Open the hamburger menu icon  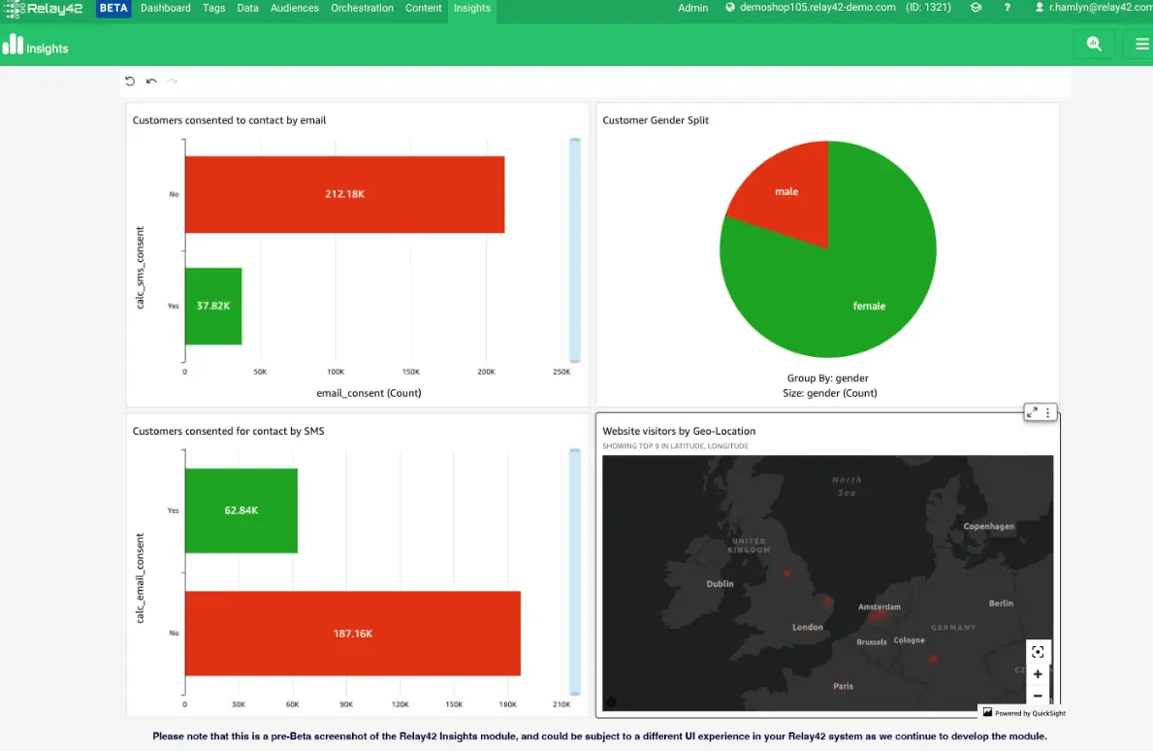[x=1140, y=45]
